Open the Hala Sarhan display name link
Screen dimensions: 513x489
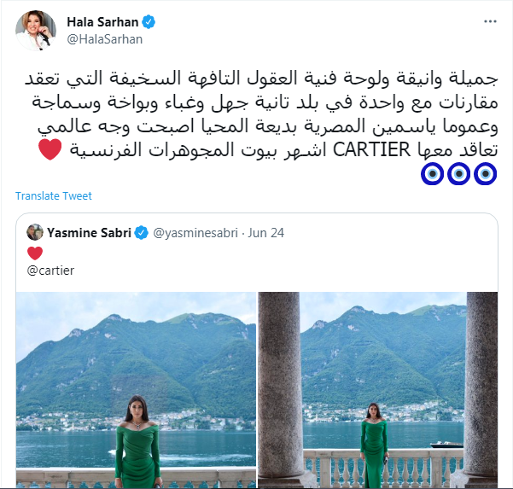102,22
